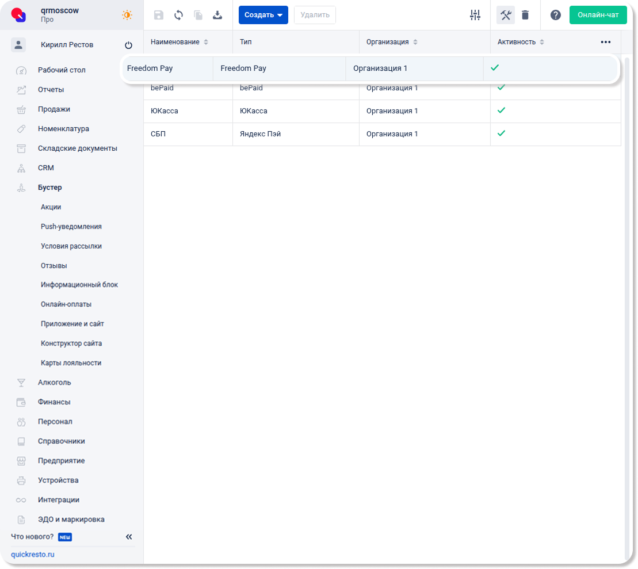Screen dimensions: 638x569
Task: Toggle activity checkmark for ЮКасса row
Action: [x=501, y=110]
